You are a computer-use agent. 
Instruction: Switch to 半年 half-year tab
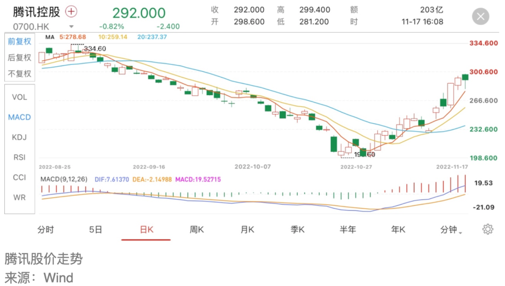[347, 230]
